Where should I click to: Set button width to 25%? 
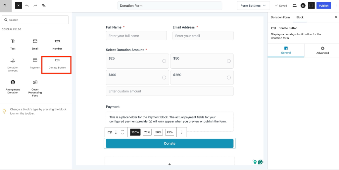170,132
